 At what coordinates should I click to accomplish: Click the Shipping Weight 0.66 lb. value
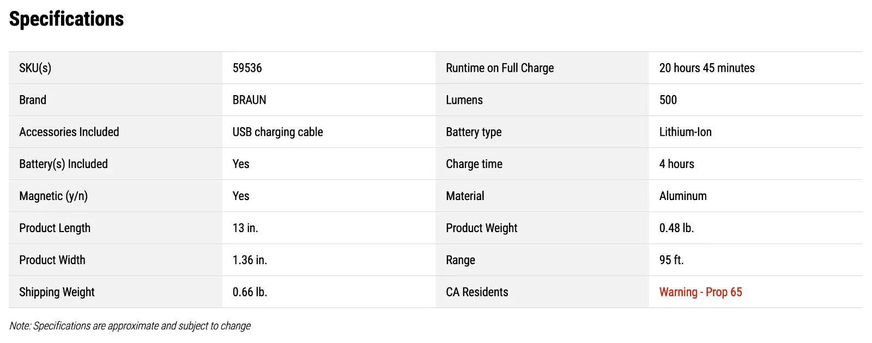(250, 292)
